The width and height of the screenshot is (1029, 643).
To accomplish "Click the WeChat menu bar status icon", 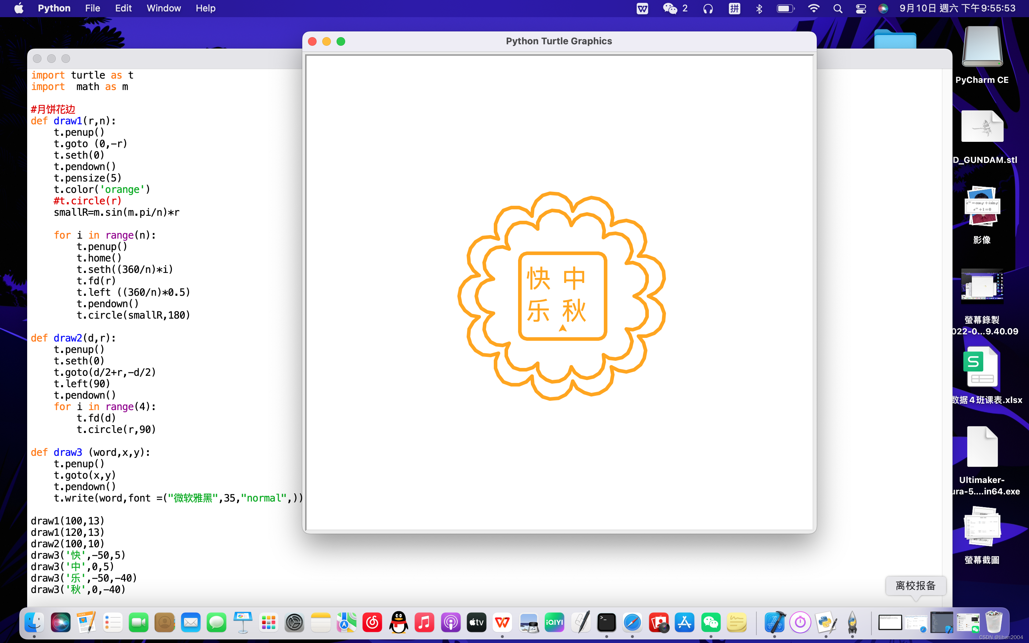I will coord(671,9).
